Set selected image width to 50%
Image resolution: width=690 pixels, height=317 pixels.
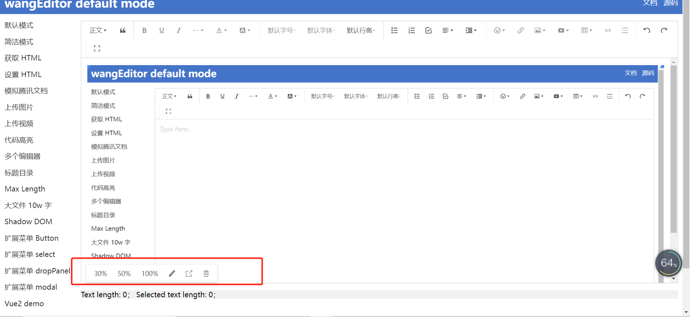coord(124,273)
